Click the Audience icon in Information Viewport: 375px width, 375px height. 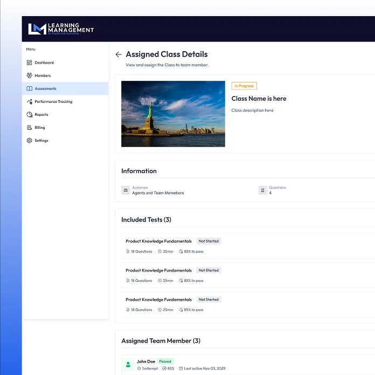126,190
